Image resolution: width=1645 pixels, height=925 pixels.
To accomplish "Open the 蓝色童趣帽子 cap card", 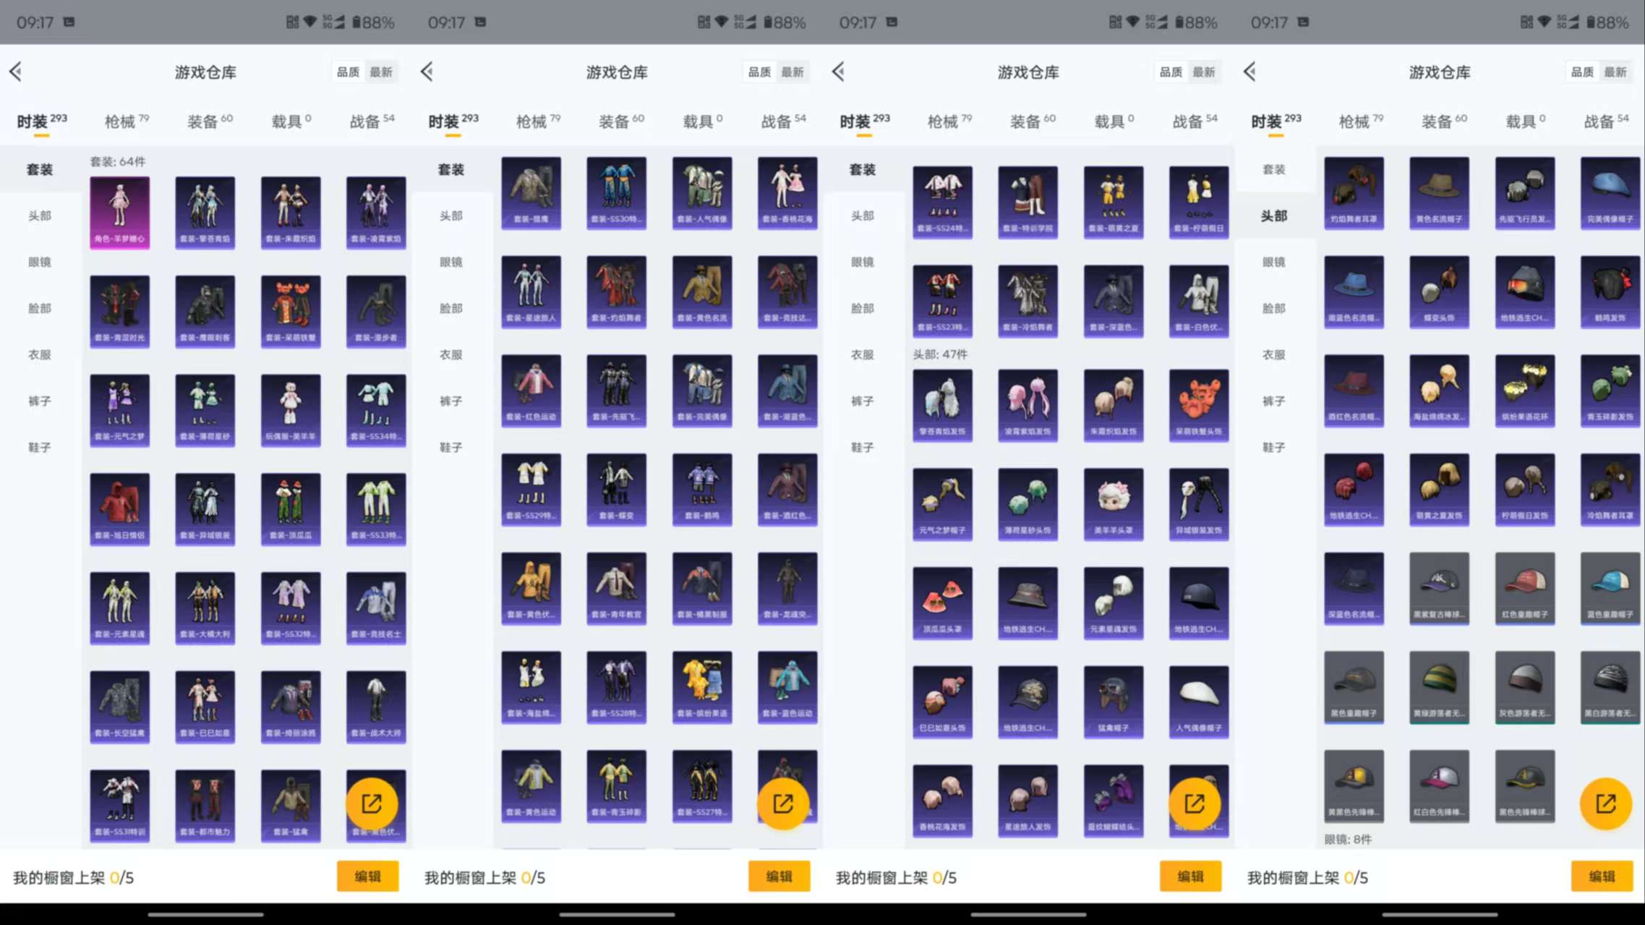I will point(1610,589).
